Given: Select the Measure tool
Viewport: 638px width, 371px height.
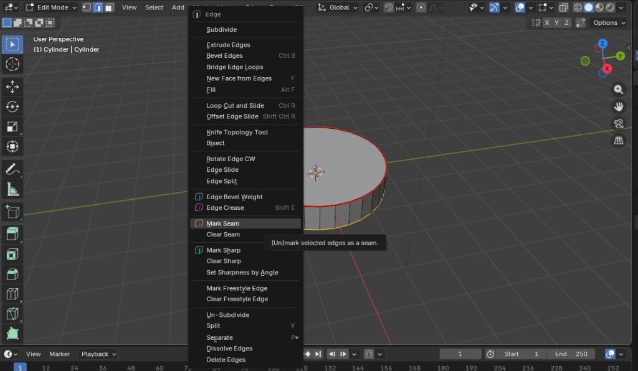Looking at the screenshot, I should [x=12, y=189].
